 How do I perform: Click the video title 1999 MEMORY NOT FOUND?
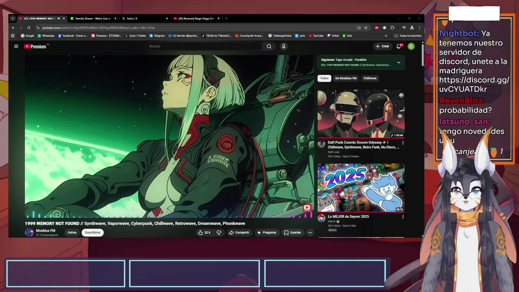(135, 223)
